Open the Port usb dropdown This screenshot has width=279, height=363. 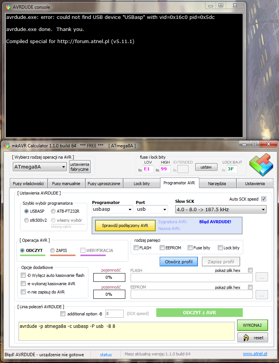point(152,209)
